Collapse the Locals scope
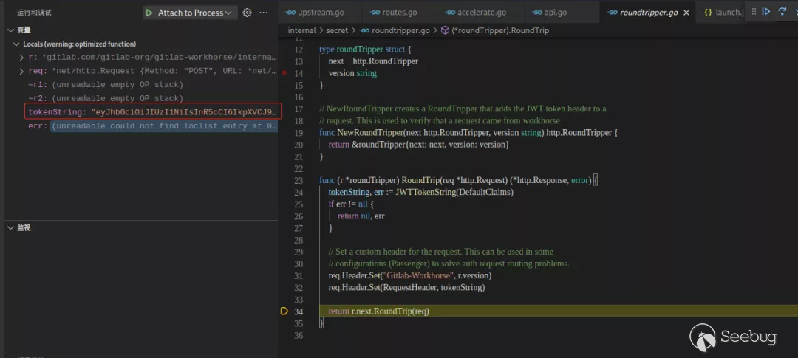 pyautogui.click(x=16, y=44)
